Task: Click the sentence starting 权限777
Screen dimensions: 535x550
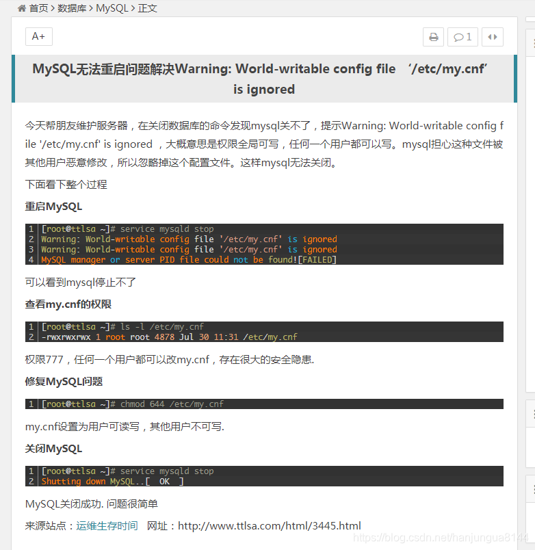Action: tap(170, 360)
